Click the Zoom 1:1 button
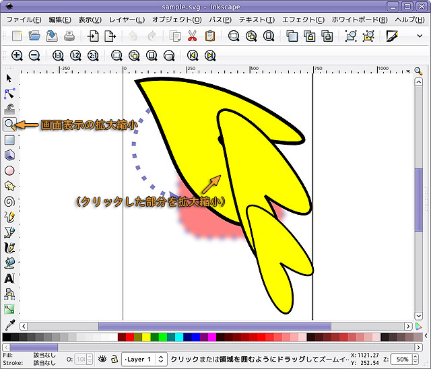 tap(57, 56)
